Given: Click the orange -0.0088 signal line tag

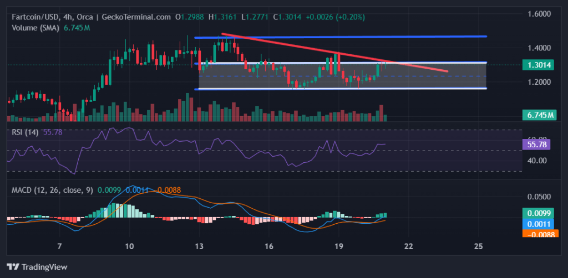Looking at the screenshot, I should 539,234.
